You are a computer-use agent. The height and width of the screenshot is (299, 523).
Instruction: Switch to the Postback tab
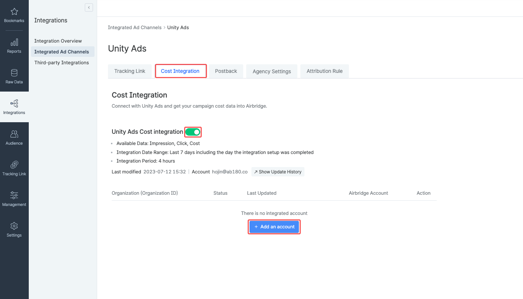tap(226, 71)
